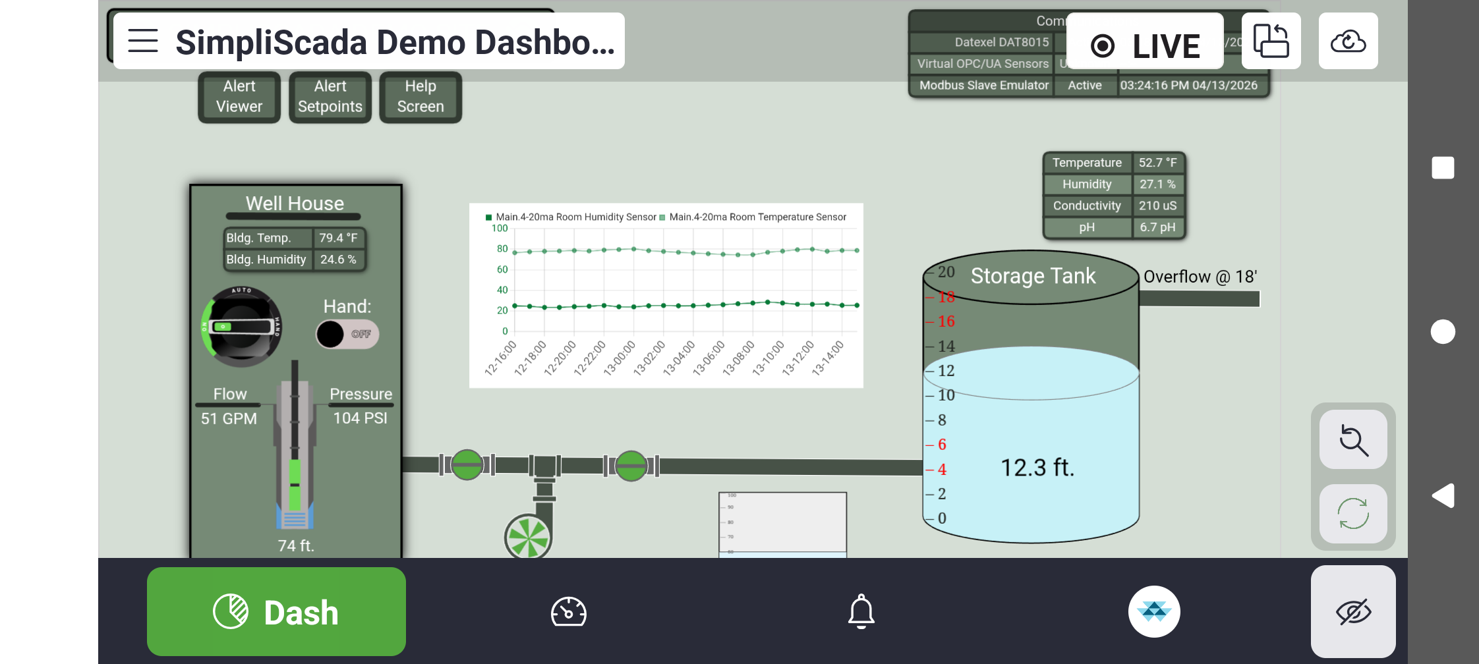Open the Help Screen

(x=420, y=97)
